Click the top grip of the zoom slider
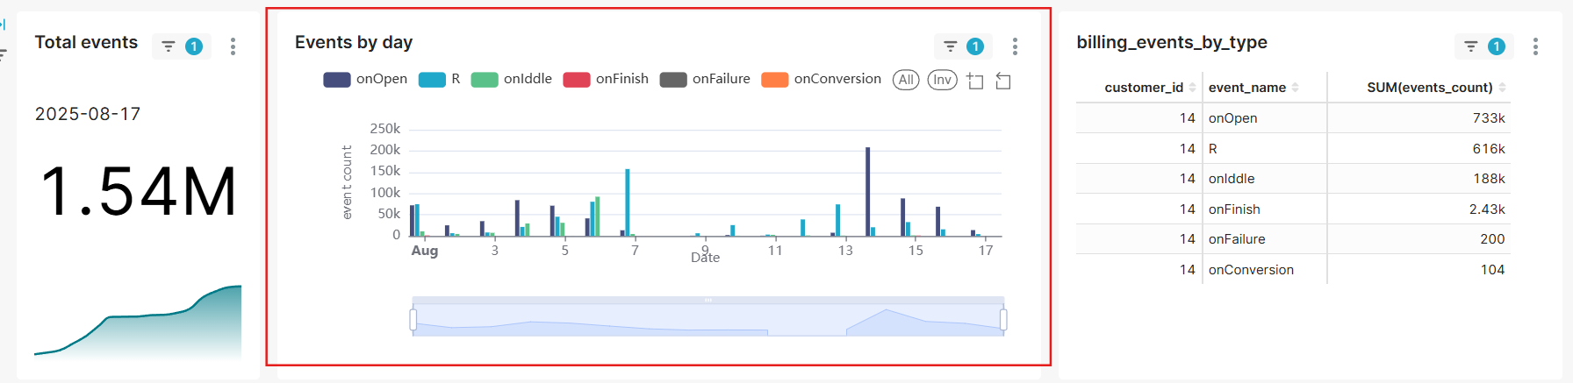Image resolution: width=1573 pixels, height=383 pixels. click(708, 300)
